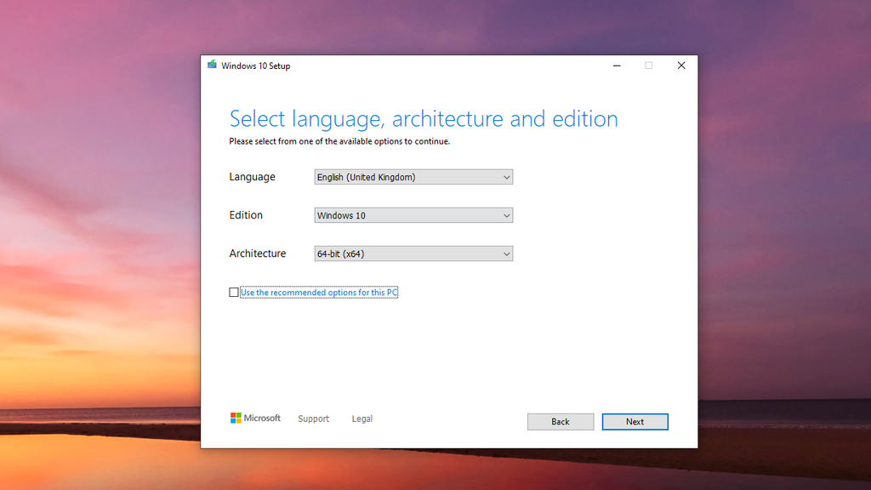Click the Windows 10 Setup title text
The width and height of the screenshot is (871, 490).
point(255,66)
